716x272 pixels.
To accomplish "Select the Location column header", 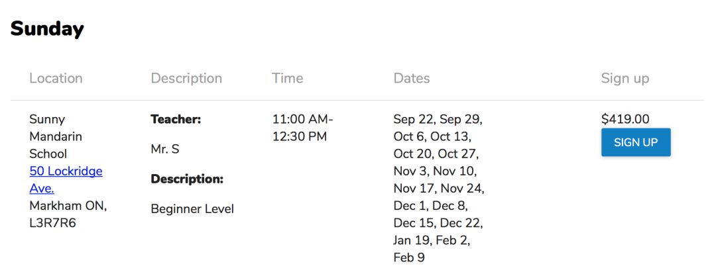I will point(56,78).
